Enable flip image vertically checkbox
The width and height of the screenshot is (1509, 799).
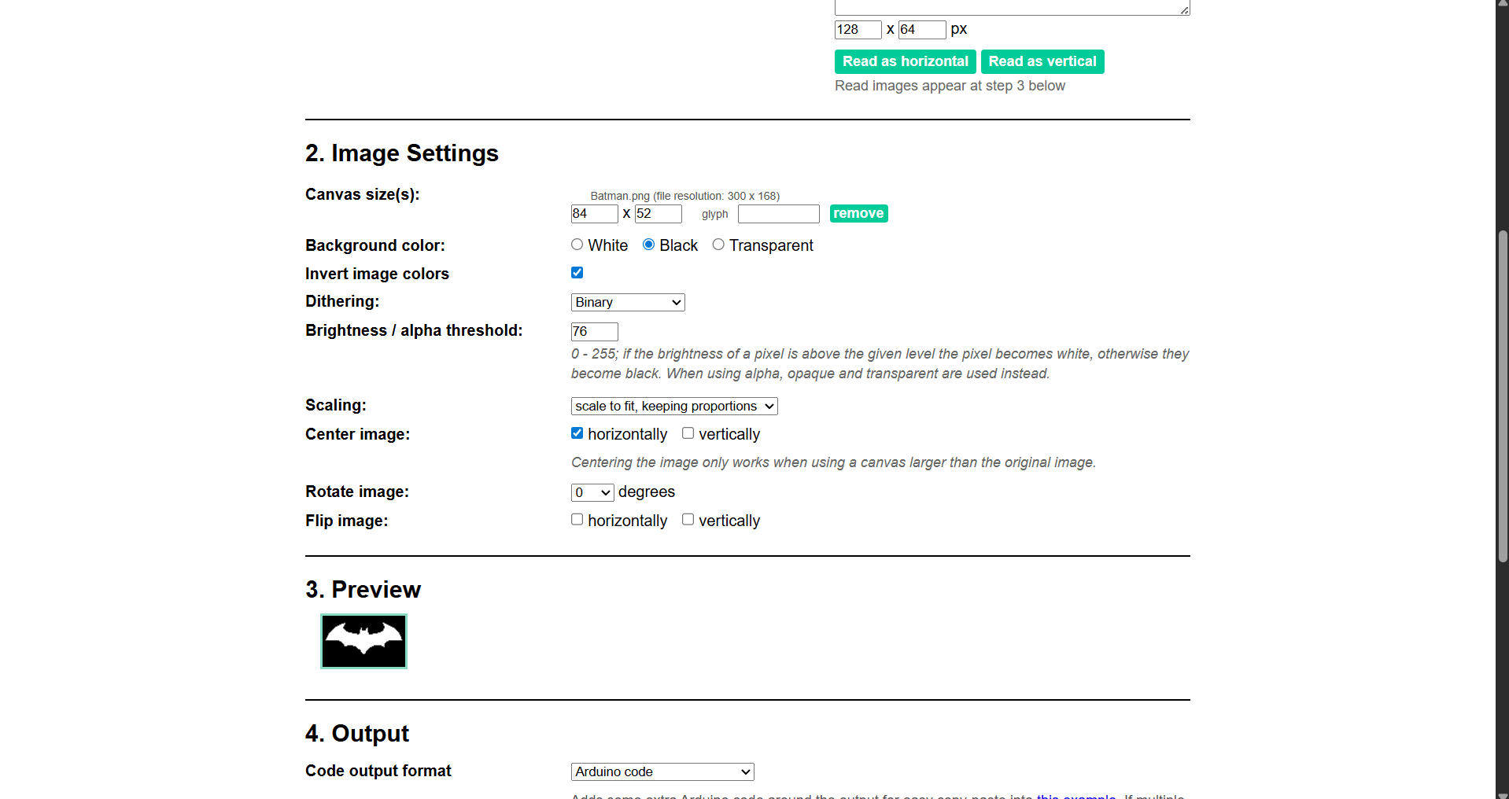pos(688,520)
